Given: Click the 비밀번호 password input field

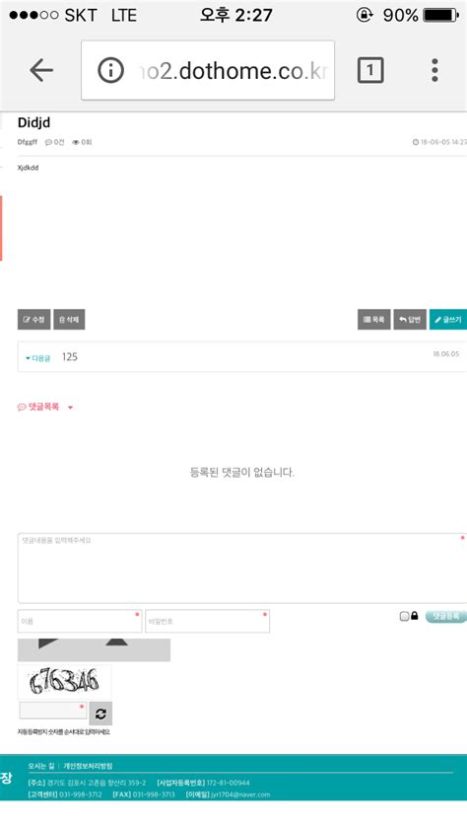Looking at the screenshot, I should click(x=208, y=621).
